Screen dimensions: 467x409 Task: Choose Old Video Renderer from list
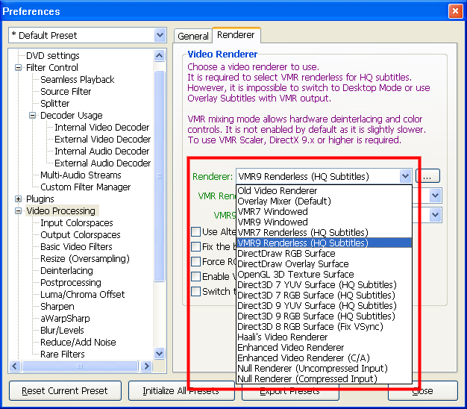pyautogui.click(x=324, y=190)
